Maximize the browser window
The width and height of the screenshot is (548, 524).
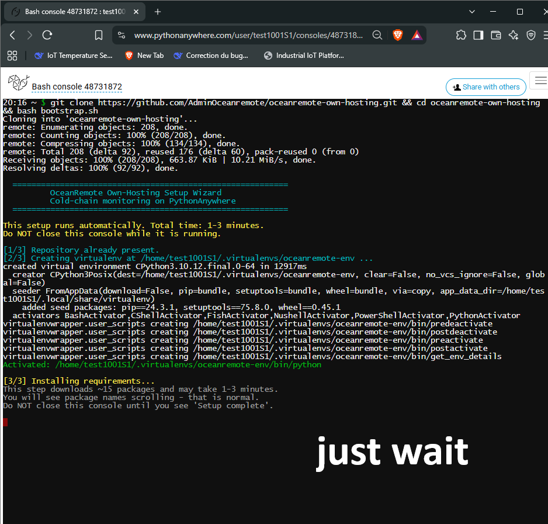[x=520, y=12]
